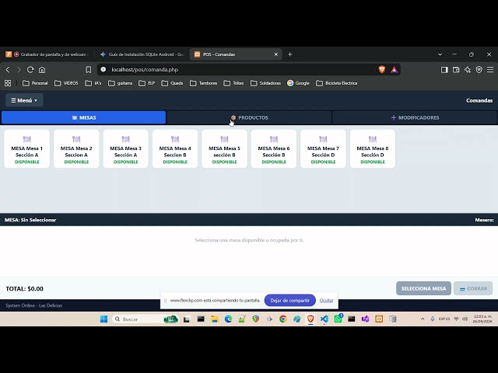Open the Soldadoras bookmarks folder

[265, 83]
